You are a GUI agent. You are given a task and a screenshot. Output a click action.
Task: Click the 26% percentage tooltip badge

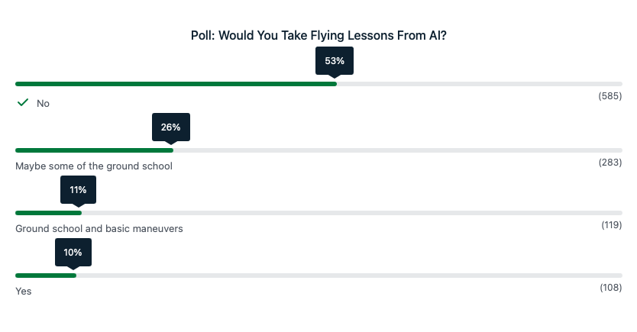pyautogui.click(x=170, y=126)
